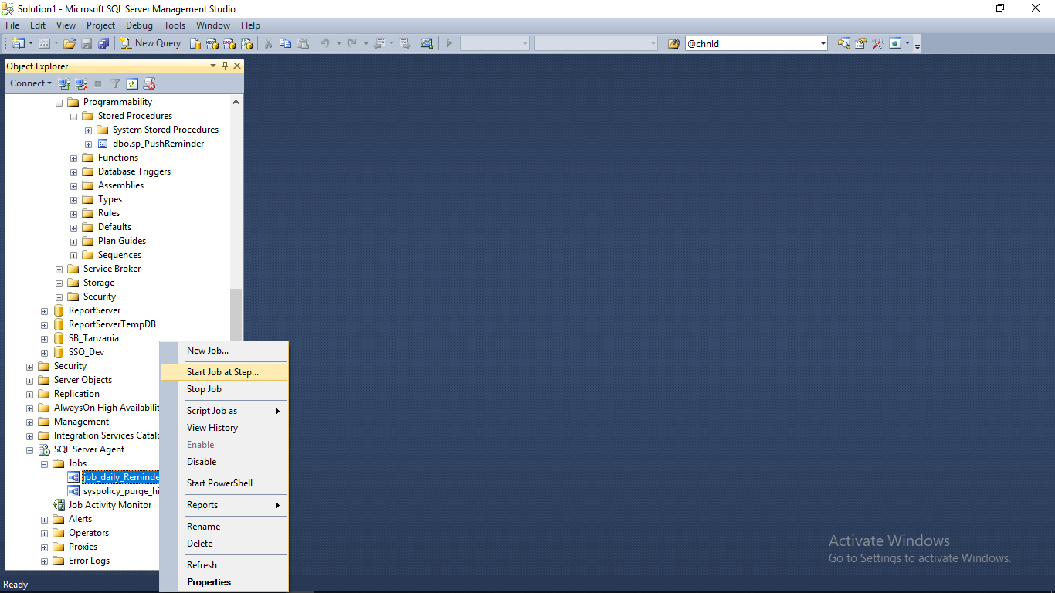Screen dimensions: 1055x593
Task: Click Disable in the context menu
Action: click(x=223, y=462)
